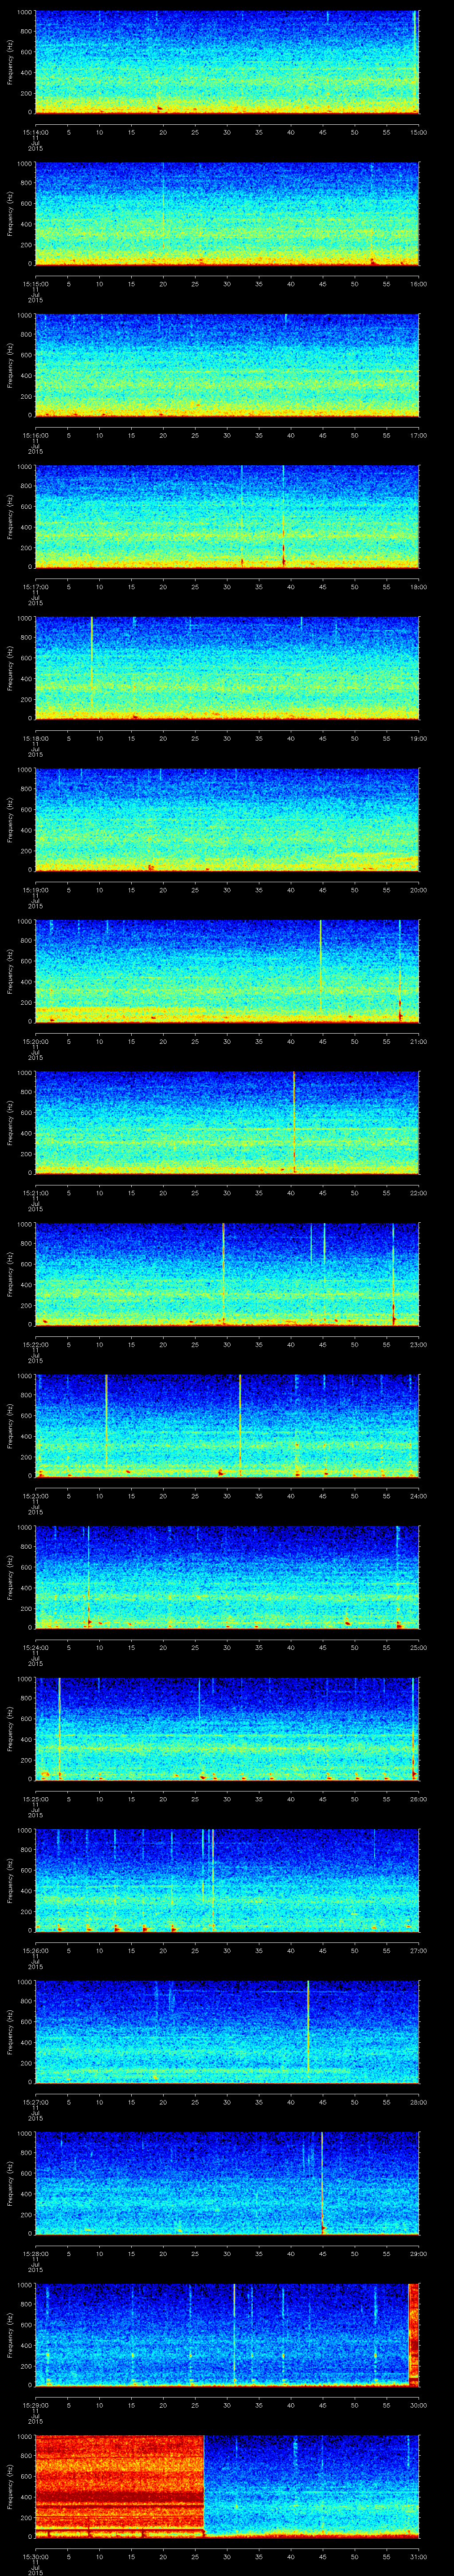
Task: Click the 15:29:00 start time label
Action: (x=35, y=2405)
